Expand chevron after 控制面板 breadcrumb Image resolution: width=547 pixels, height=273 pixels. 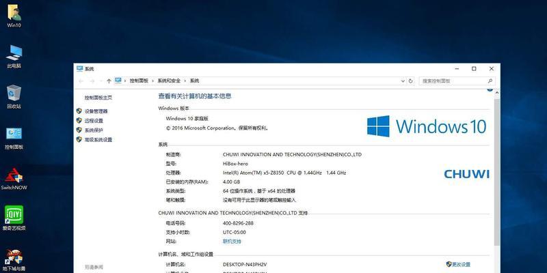[152, 81]
